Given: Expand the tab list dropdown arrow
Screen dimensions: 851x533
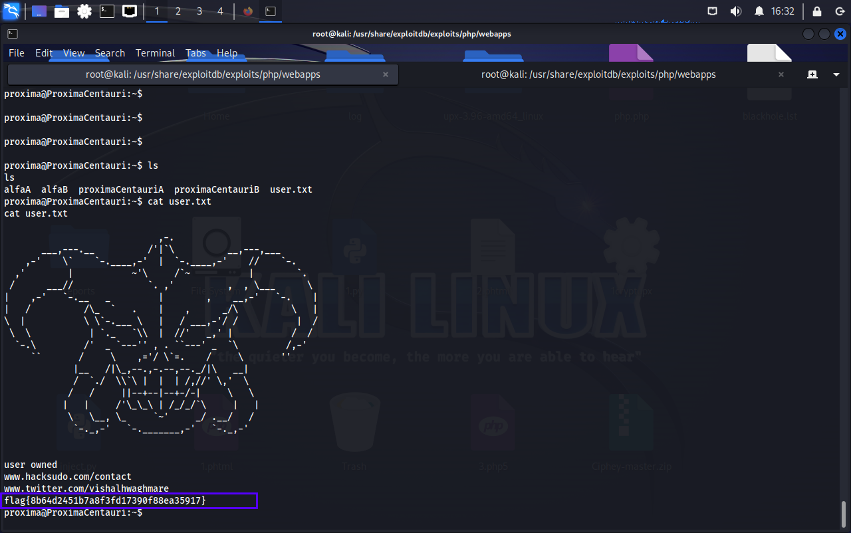Looking at the screenshot, I should tap(836, 74).
